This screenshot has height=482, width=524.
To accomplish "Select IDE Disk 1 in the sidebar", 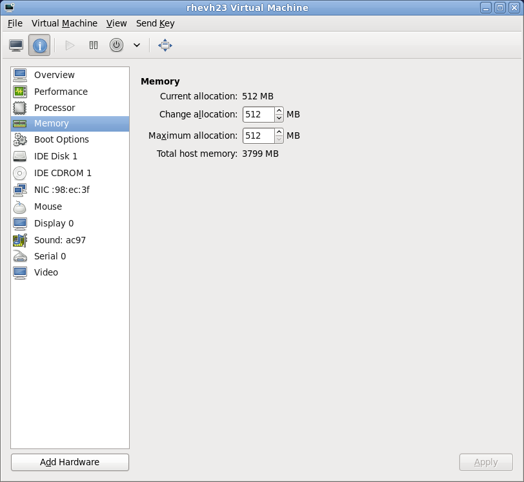I will coord(56,156).
